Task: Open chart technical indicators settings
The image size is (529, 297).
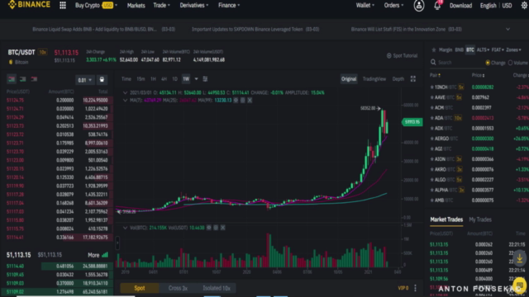Action: point(205,79)
